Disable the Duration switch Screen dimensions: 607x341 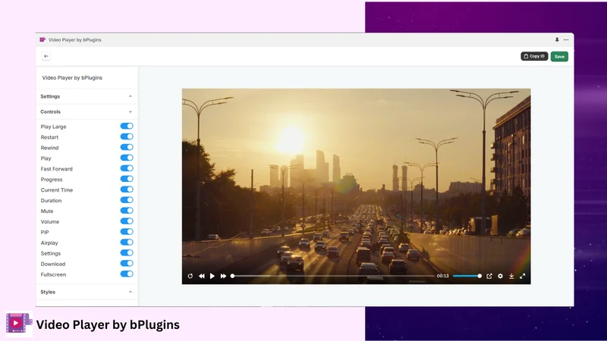(127, 200)
